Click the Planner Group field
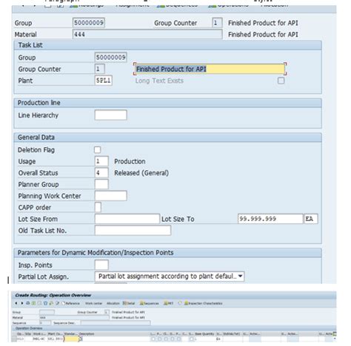 101,184
